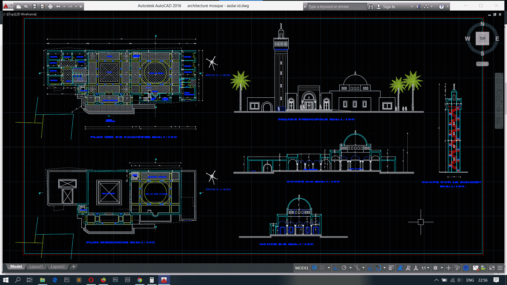Open polar tracking angle dropdown
This screenshot has height=285, width=507.
pos(350,268)
